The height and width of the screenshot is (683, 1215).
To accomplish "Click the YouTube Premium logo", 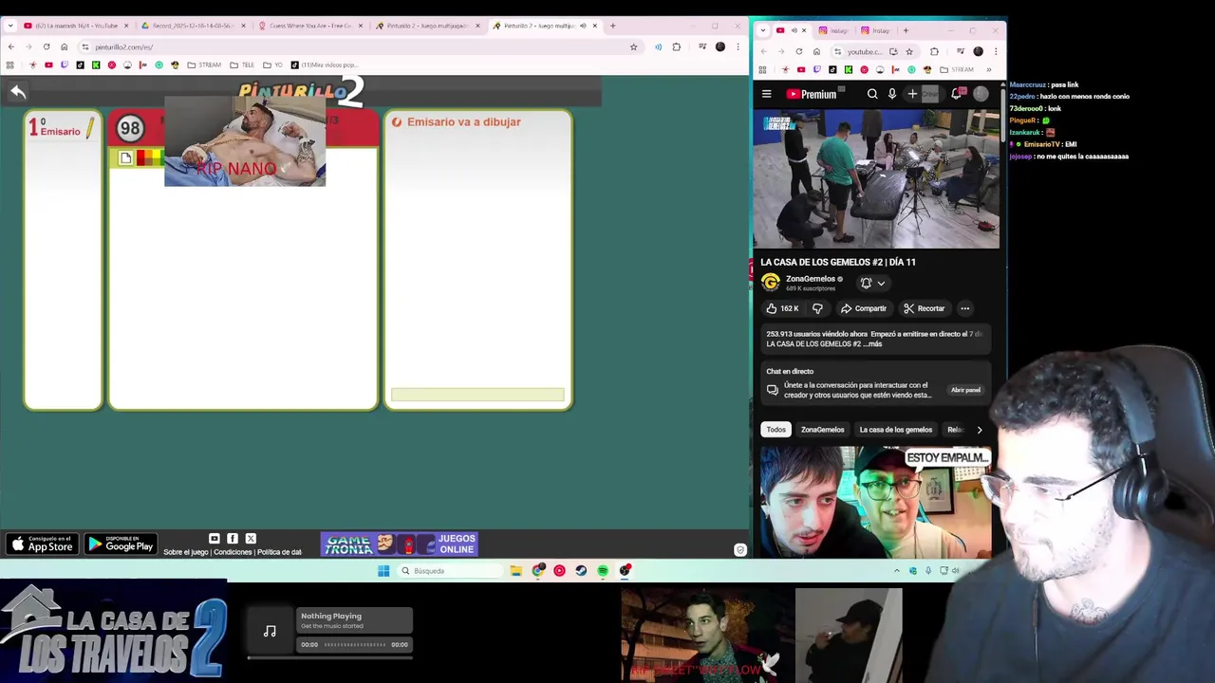I will click(812, 94).
